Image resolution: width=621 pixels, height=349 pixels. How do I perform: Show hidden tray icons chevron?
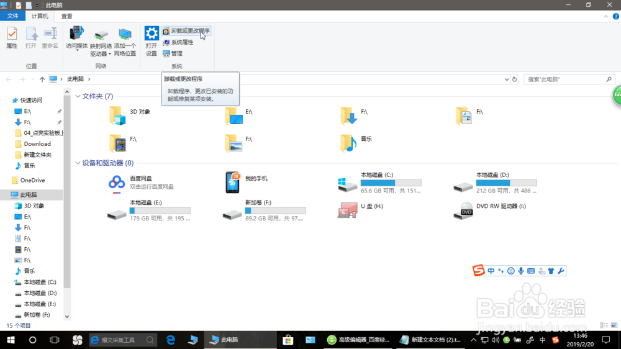tap(474, 340)
